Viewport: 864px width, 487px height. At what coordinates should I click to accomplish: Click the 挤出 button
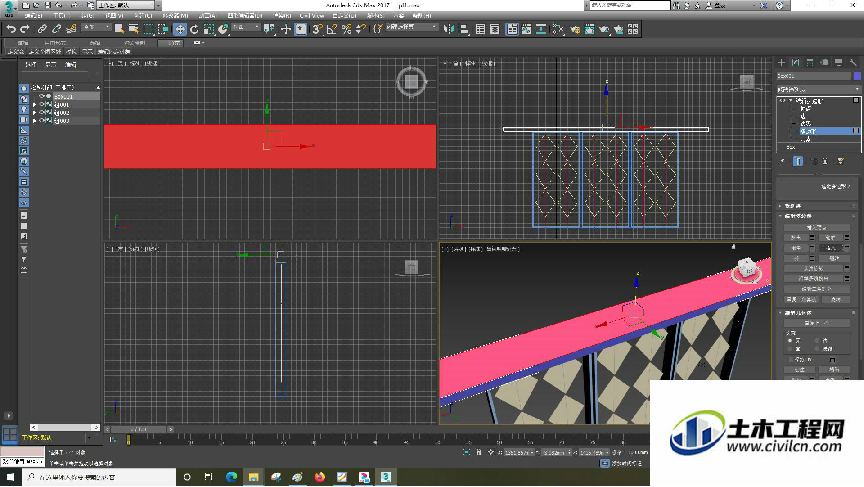(x=796, y=238)
